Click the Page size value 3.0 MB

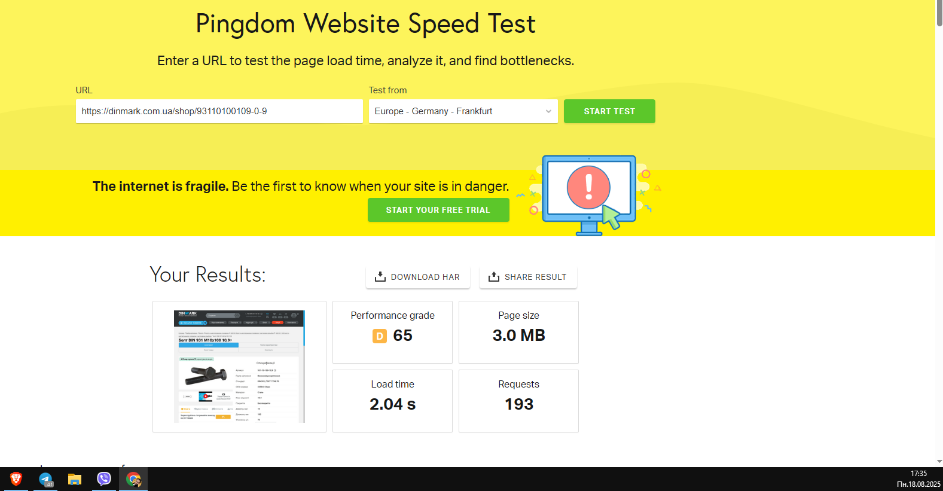click(x=519, y=336)
